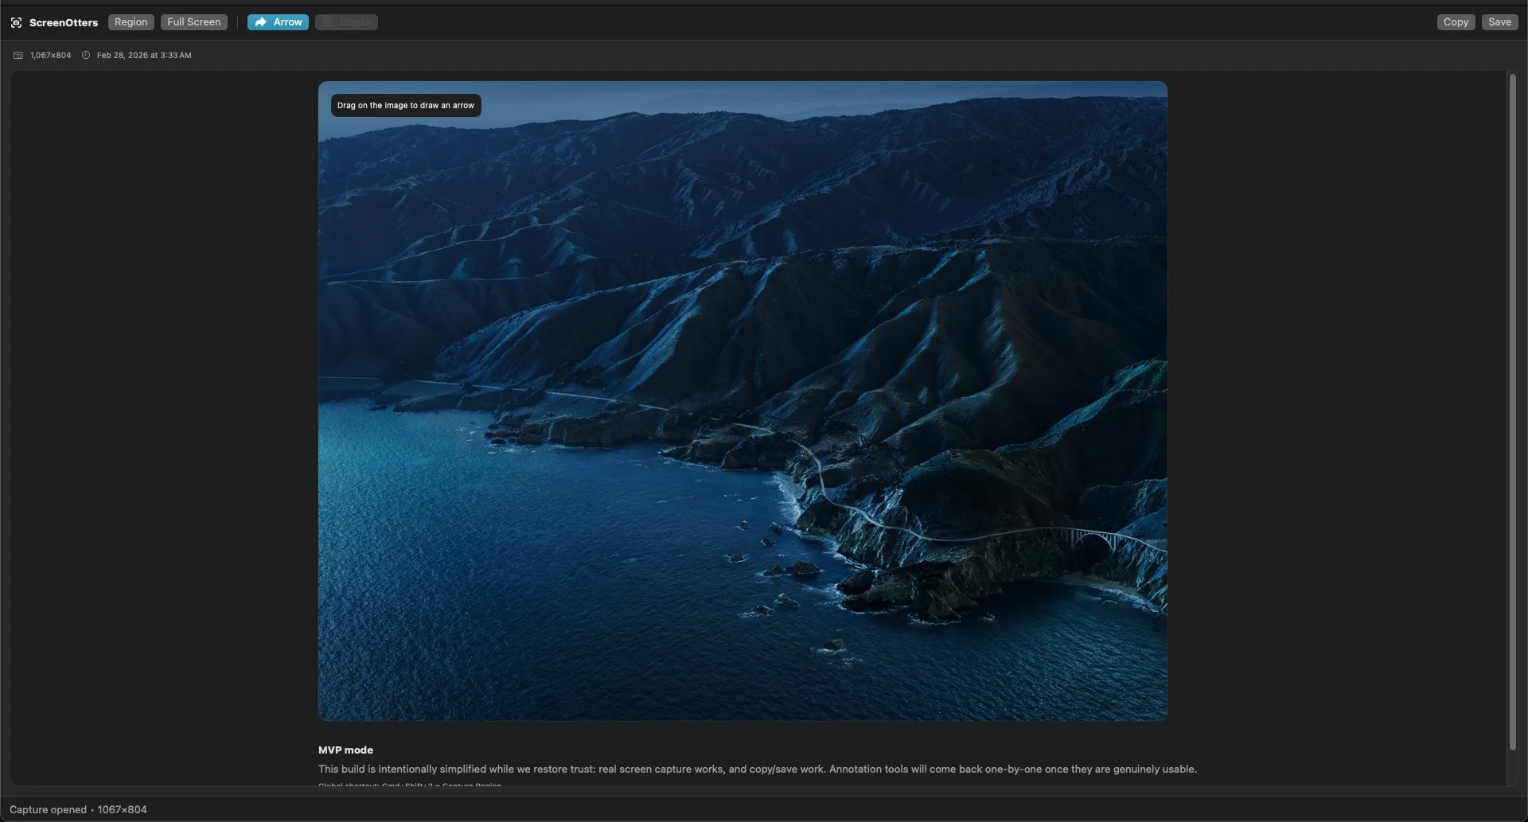Click the MVP mode heading text

coord(345,750)
